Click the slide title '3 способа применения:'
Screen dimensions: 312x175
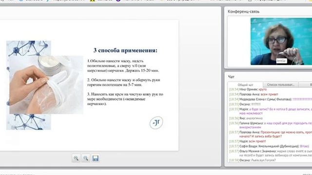pyautogui.click(x=125, y=51)
